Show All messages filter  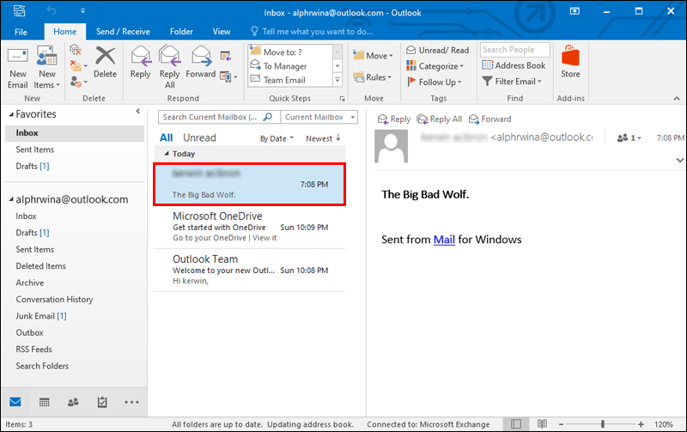(x=166, y=137)
